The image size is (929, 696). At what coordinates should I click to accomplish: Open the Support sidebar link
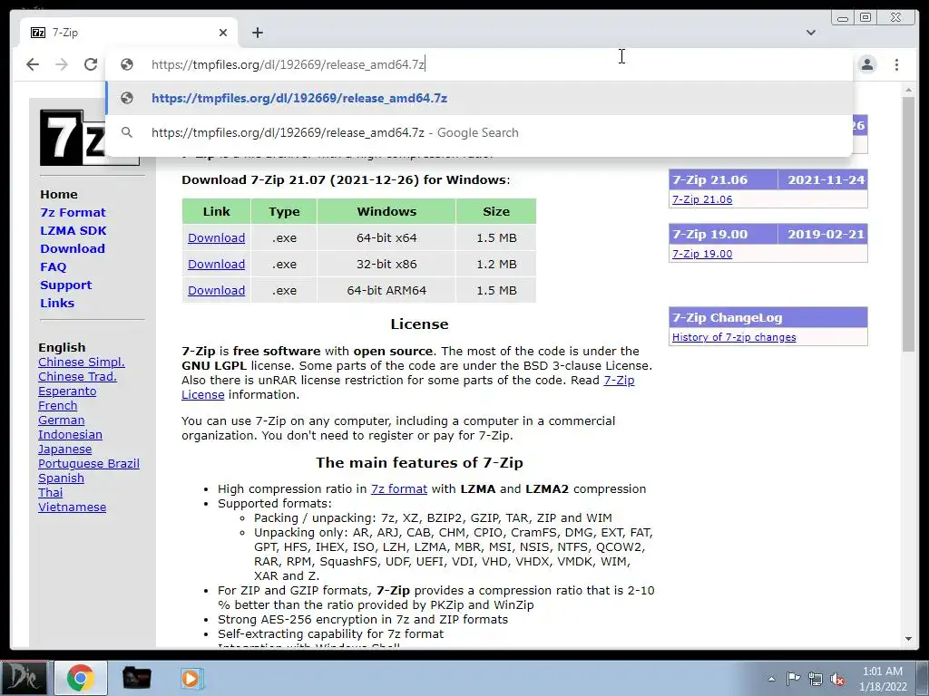point(65,285)
